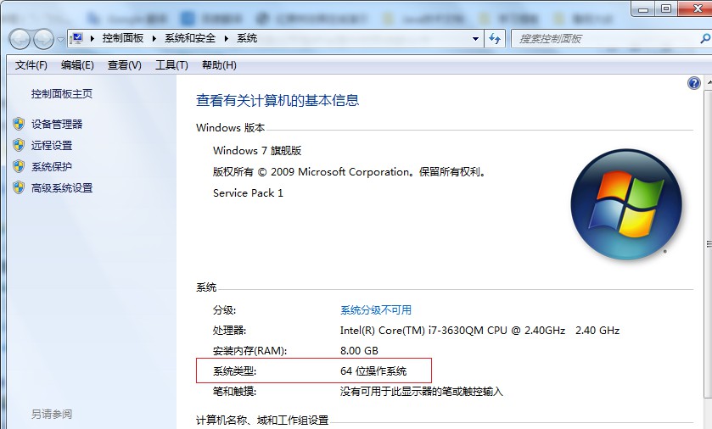Click shield icon beside 高级系统设置
Image resolution: width=712 pixels, height=429 pixels.
point(19,187)
